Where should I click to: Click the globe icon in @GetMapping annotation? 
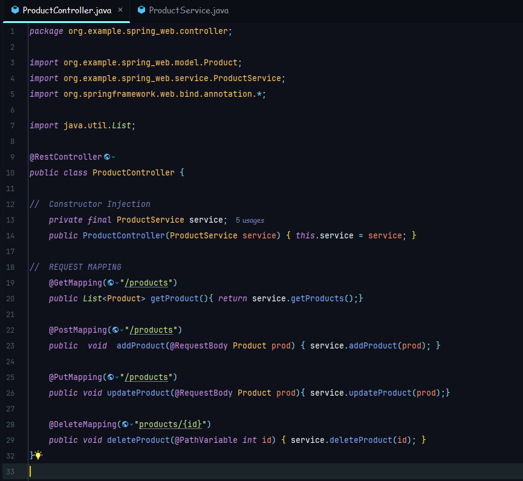111,283
